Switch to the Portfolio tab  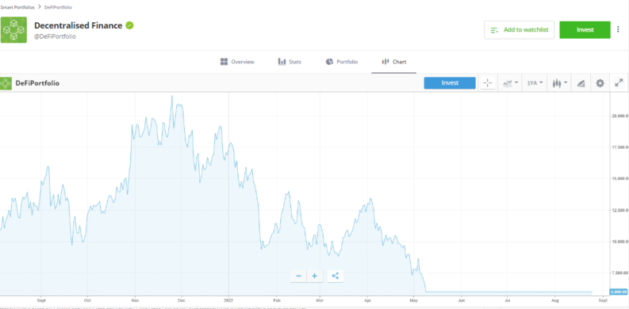point(341,62)
